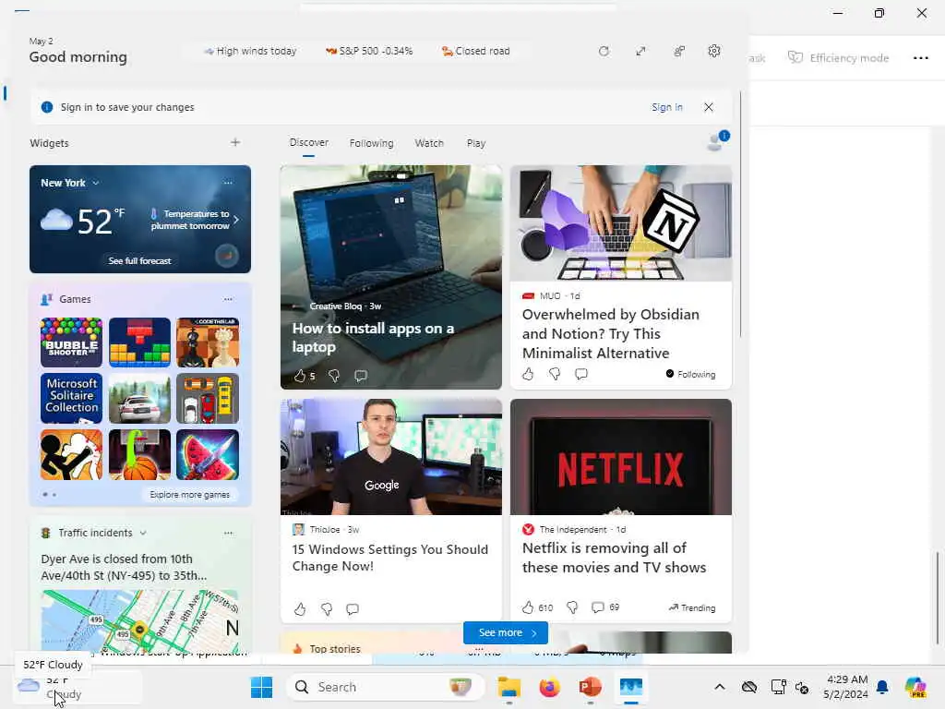945x709 pixels.
Task: Click the widgets feed scrollbar
Action: 740,215
